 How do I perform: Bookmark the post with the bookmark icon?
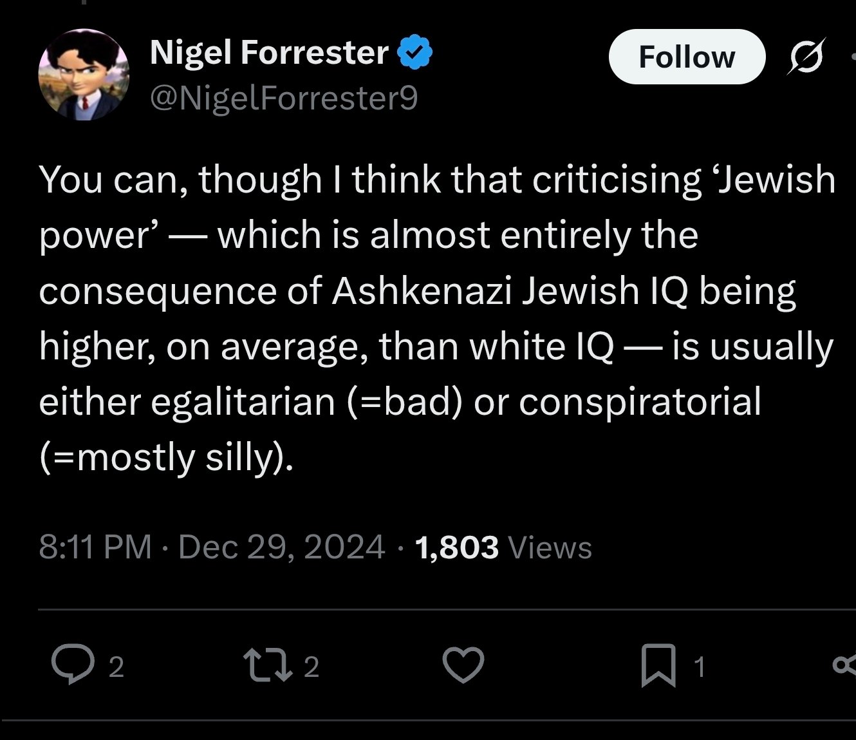tap(658, 665)
